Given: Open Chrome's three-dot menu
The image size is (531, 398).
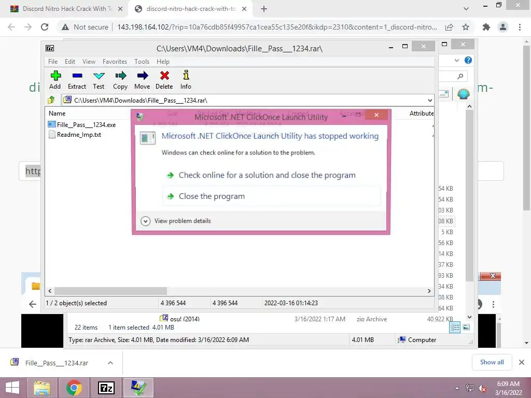Looking at the screenshot, I should pos(520,27).
